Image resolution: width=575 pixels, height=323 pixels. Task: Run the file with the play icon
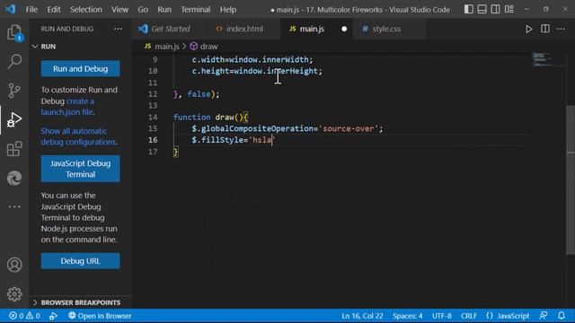pyautogui.click(x=529, y=29)
